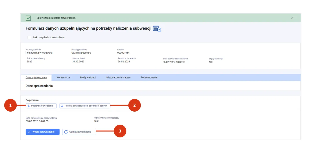The height and width of the screenshot is (163, 321).
Task: Open the 'Błędy walidacji' tab
Action: coord(88,77)
